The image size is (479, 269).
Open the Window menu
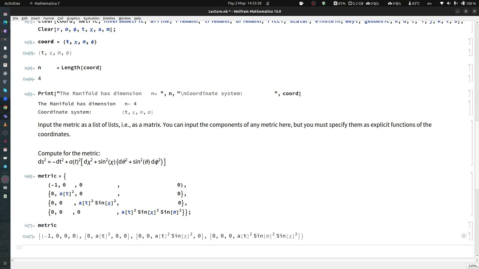(125, 18)
